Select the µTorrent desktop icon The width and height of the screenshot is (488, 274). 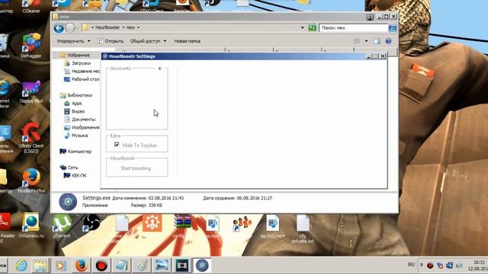coord(61,225)
